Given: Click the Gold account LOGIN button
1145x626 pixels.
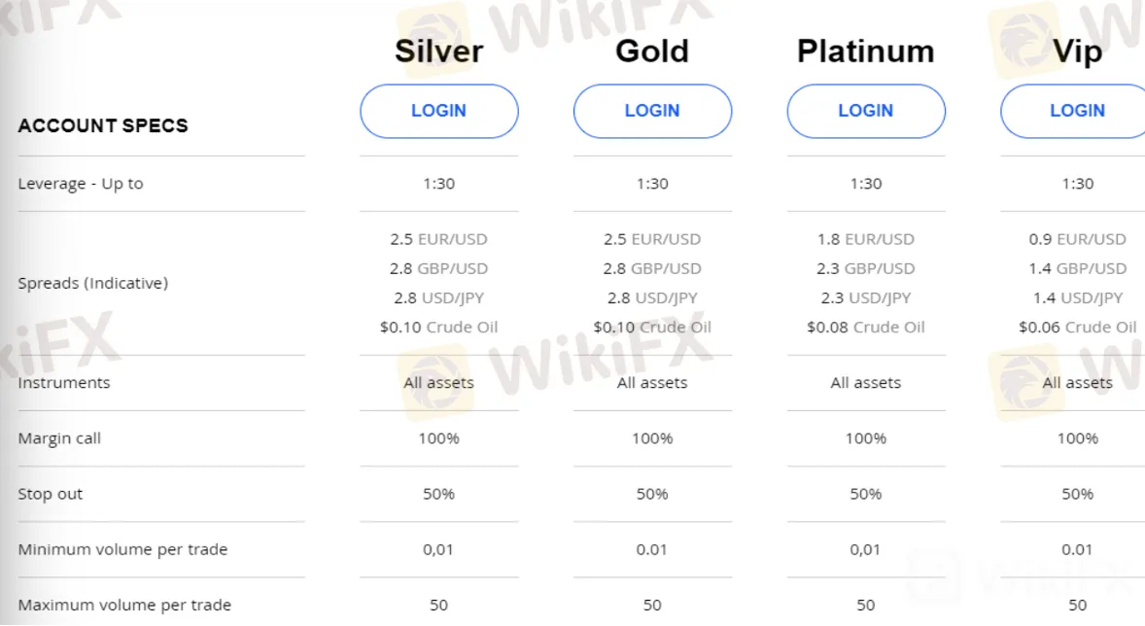Looking at the screenshot, I should coord(652,111).
